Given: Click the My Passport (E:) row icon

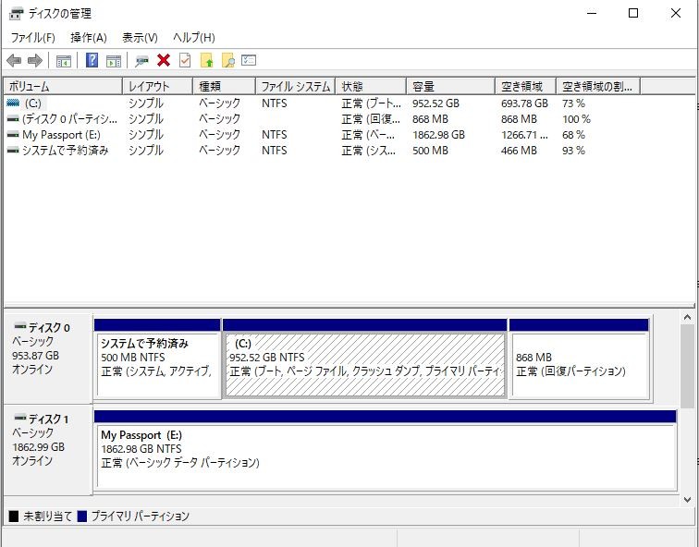Looking at the screenshot, I should coord(13,135).
